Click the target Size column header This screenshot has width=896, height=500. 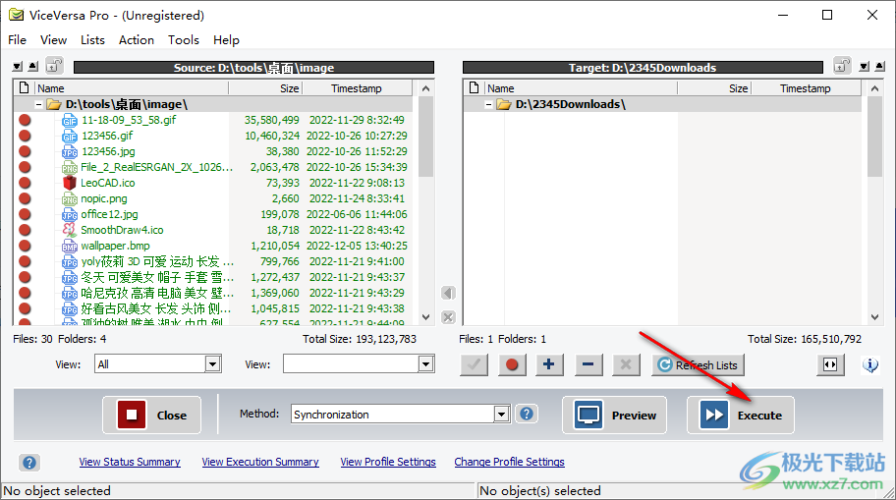pos(714,88)
